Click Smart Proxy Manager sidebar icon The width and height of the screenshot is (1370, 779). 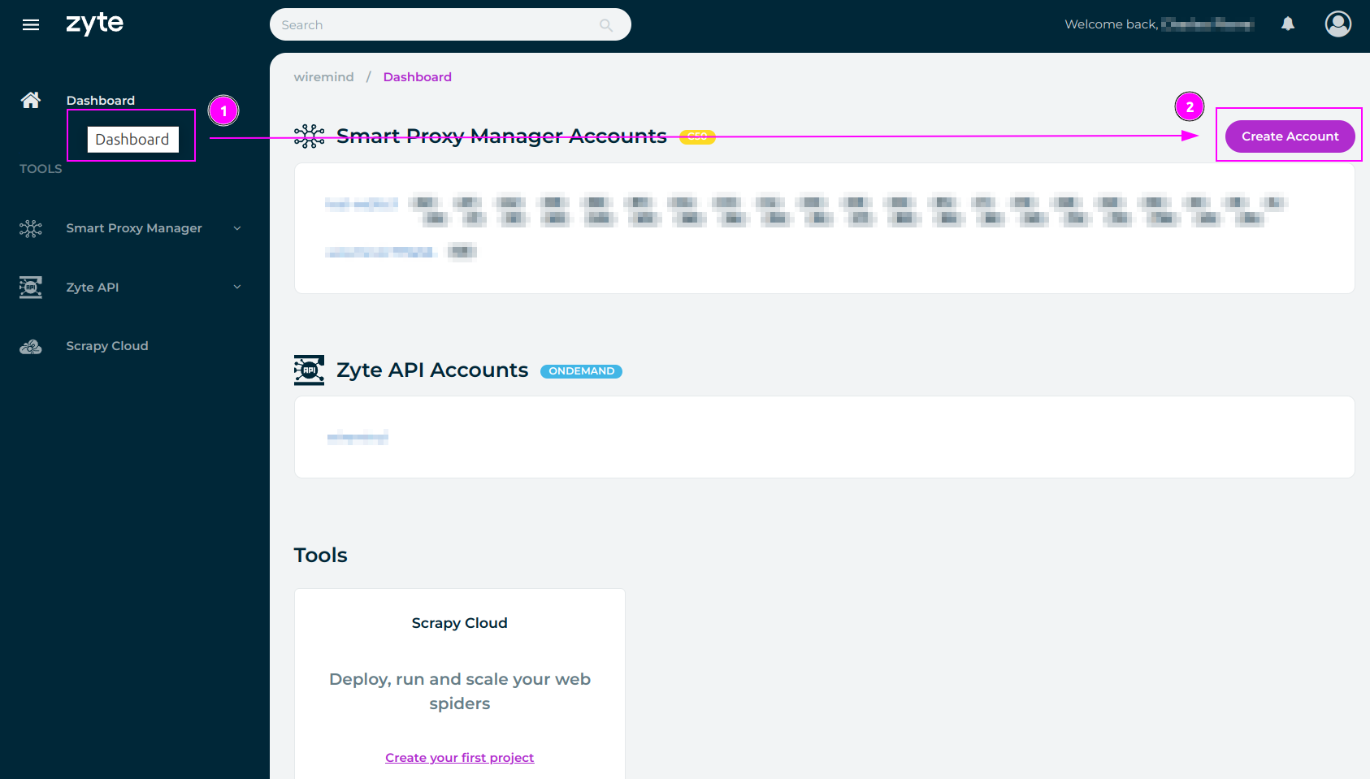click(31, 228)
